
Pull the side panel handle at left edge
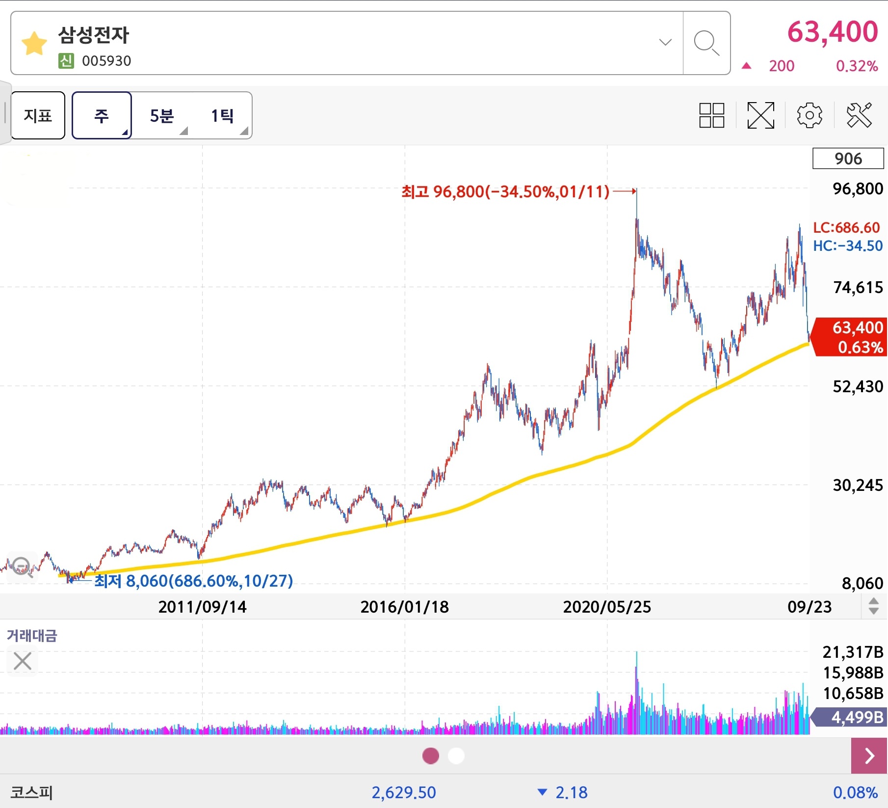click(x=4, y=113)
